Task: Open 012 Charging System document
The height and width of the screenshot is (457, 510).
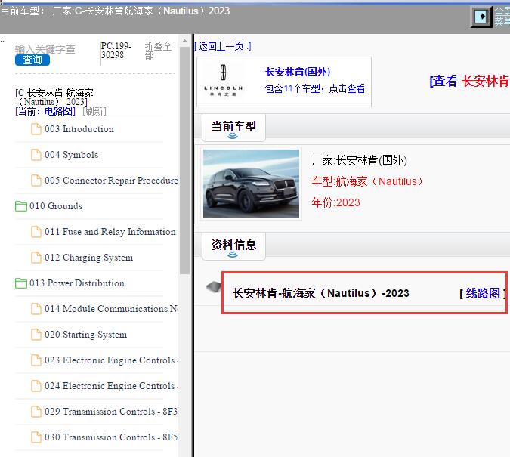Action: pos(89,258)
